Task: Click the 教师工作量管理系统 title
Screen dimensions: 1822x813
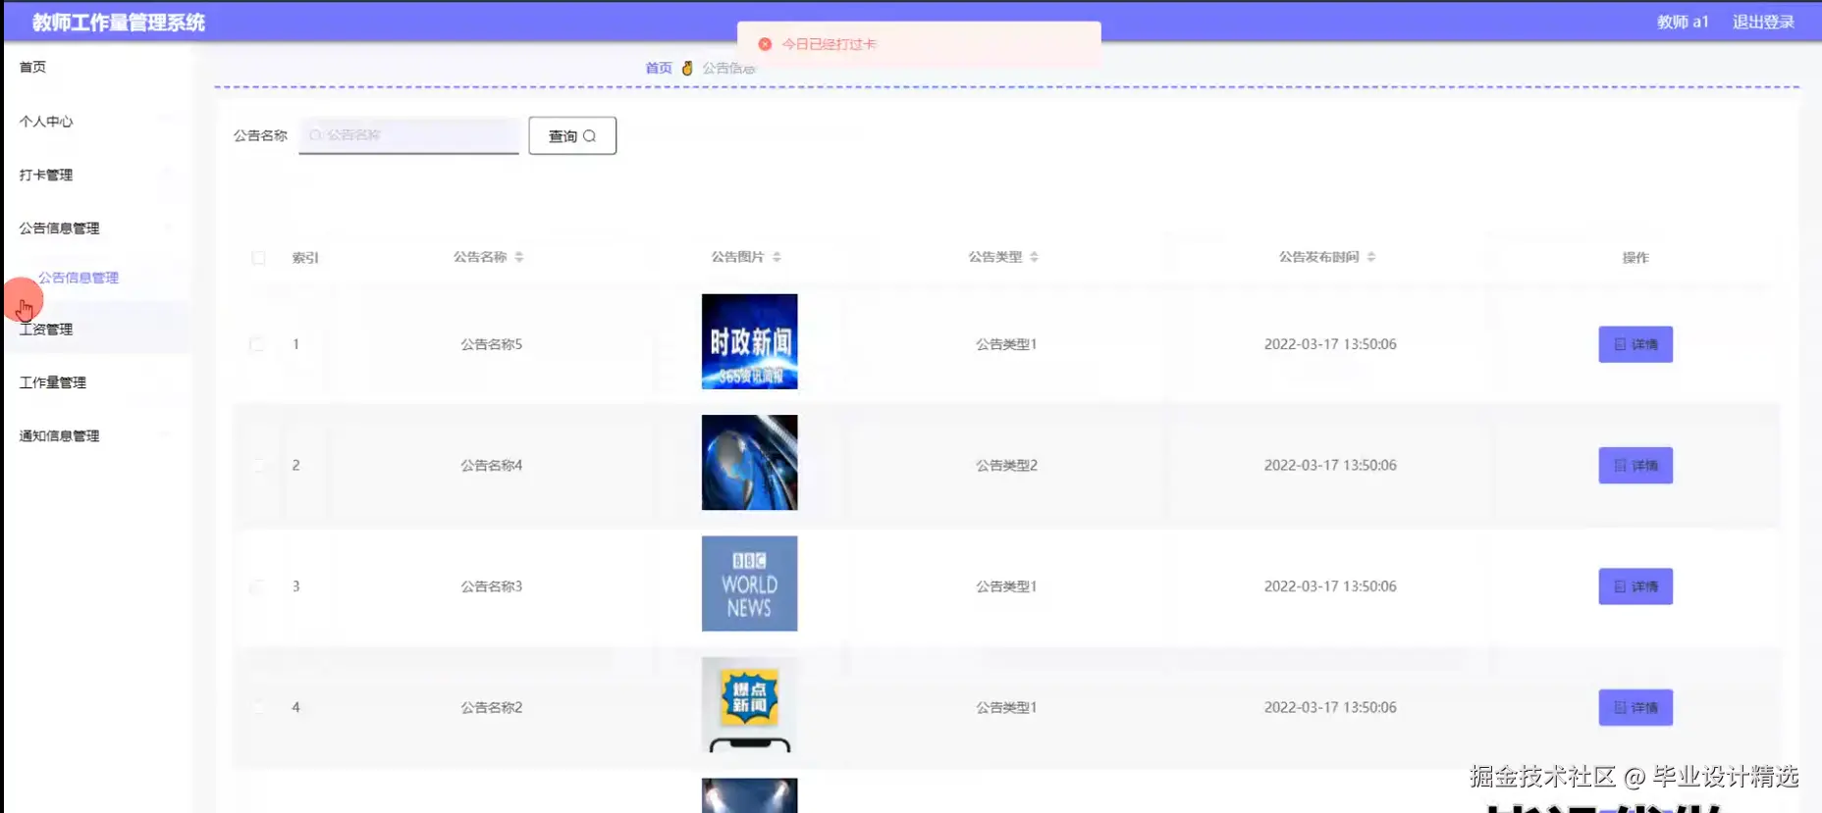Action: [119, 22]
